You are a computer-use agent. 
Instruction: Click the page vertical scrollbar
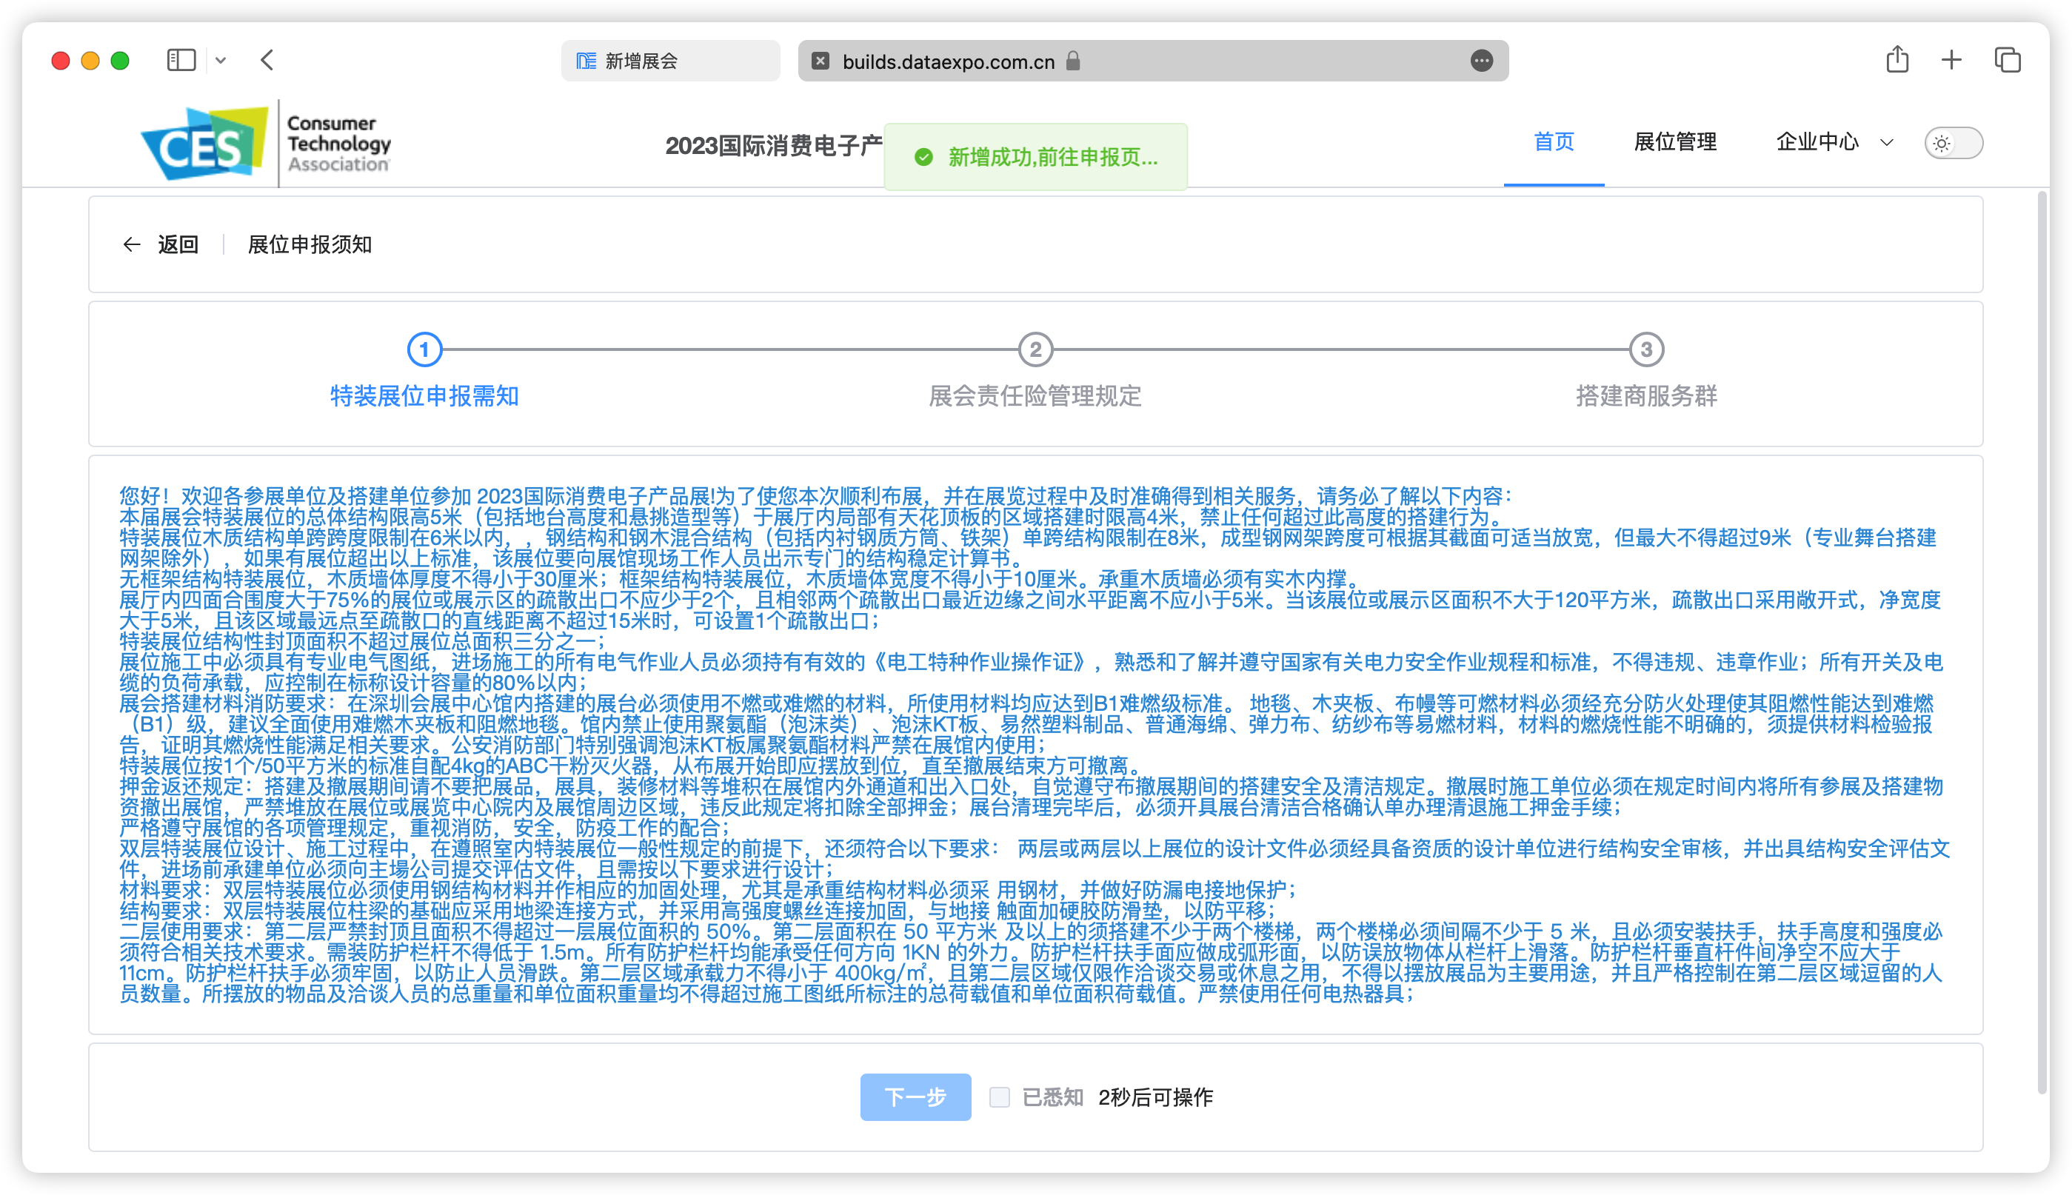pos(2042,644)
